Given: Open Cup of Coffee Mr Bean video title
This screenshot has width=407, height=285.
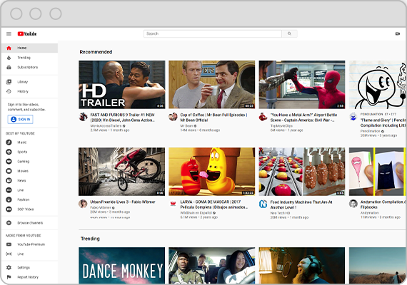Looking at the screenshot, I should pos(213,118).
